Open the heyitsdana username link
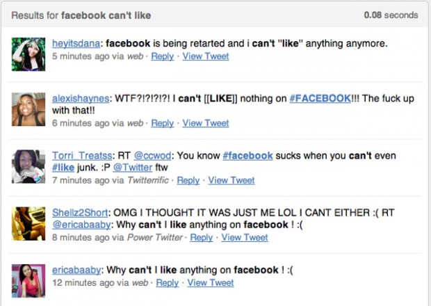The height and width of the screenshot is (306, 431). (76, 43)
